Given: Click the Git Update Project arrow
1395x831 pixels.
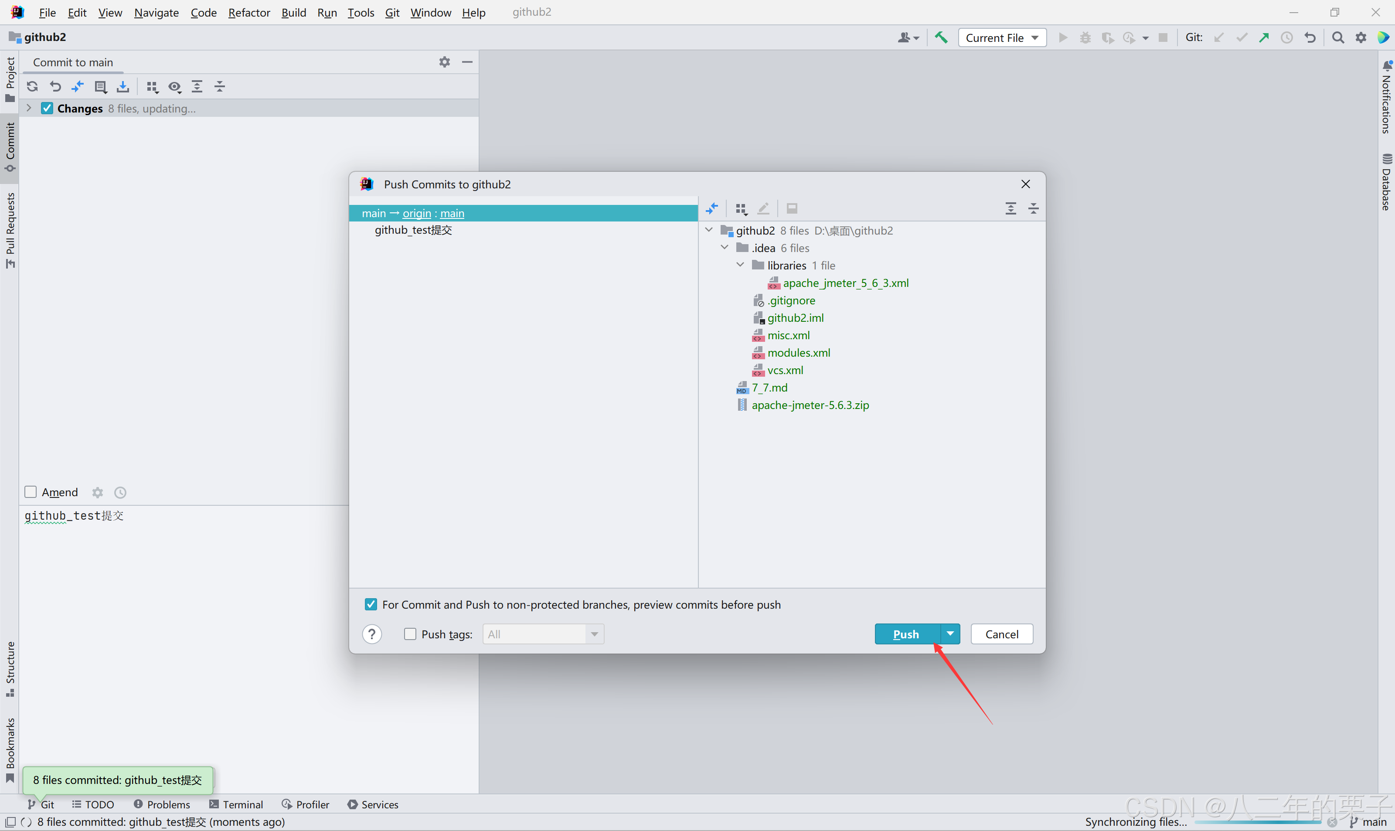Looking at the screenshot, I should (x=1219, y=37).
